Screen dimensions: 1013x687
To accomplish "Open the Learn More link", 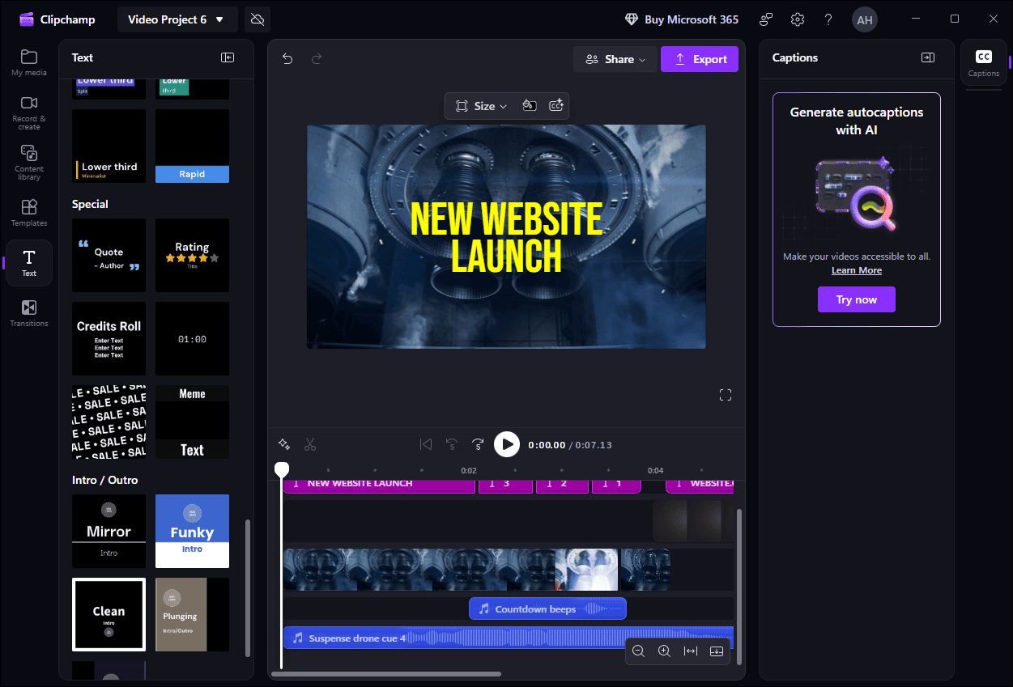I will pos(857,270).
